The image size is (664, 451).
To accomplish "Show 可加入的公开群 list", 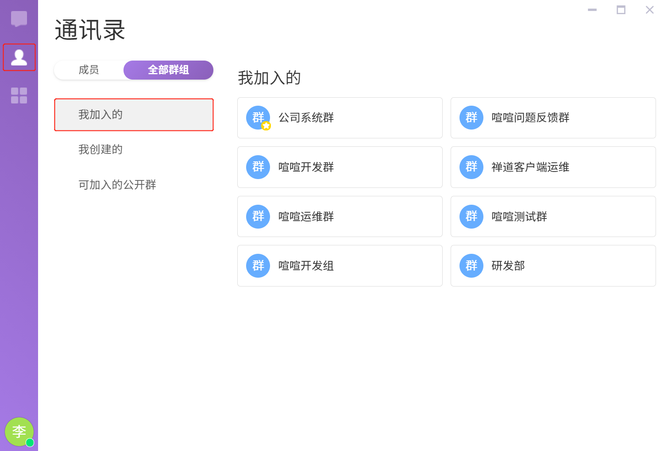I will coord(117,185).
